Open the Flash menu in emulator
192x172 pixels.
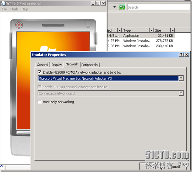14,9
